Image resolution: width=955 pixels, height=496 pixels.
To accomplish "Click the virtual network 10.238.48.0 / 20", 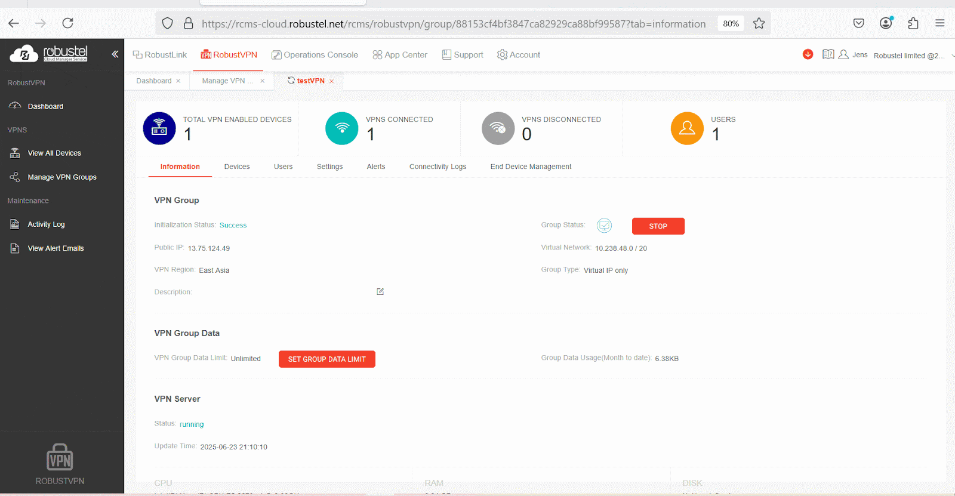I will click(621, 248).
